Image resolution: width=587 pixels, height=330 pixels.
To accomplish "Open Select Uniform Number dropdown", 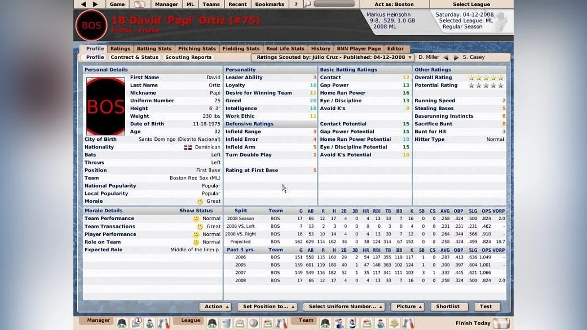I will (344, 307).
